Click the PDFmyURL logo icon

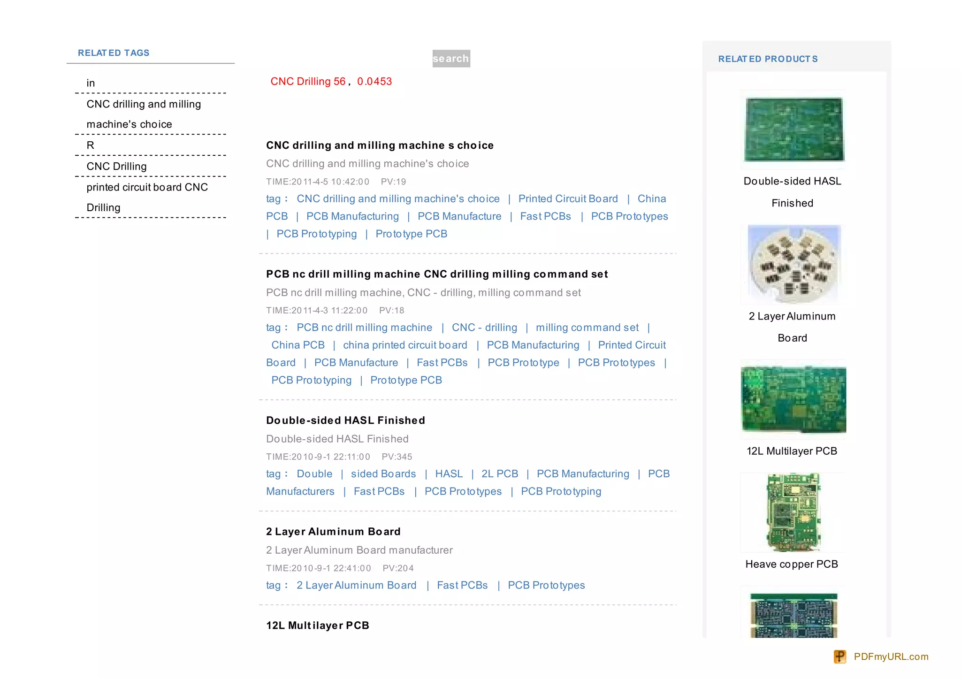click(x=840, y=656)
